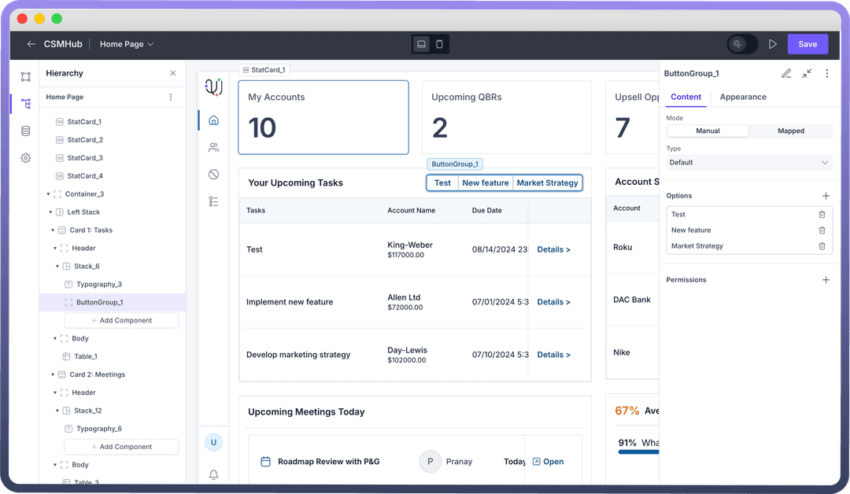Collapse the properties panel with arrows icon

coord(807,73)
